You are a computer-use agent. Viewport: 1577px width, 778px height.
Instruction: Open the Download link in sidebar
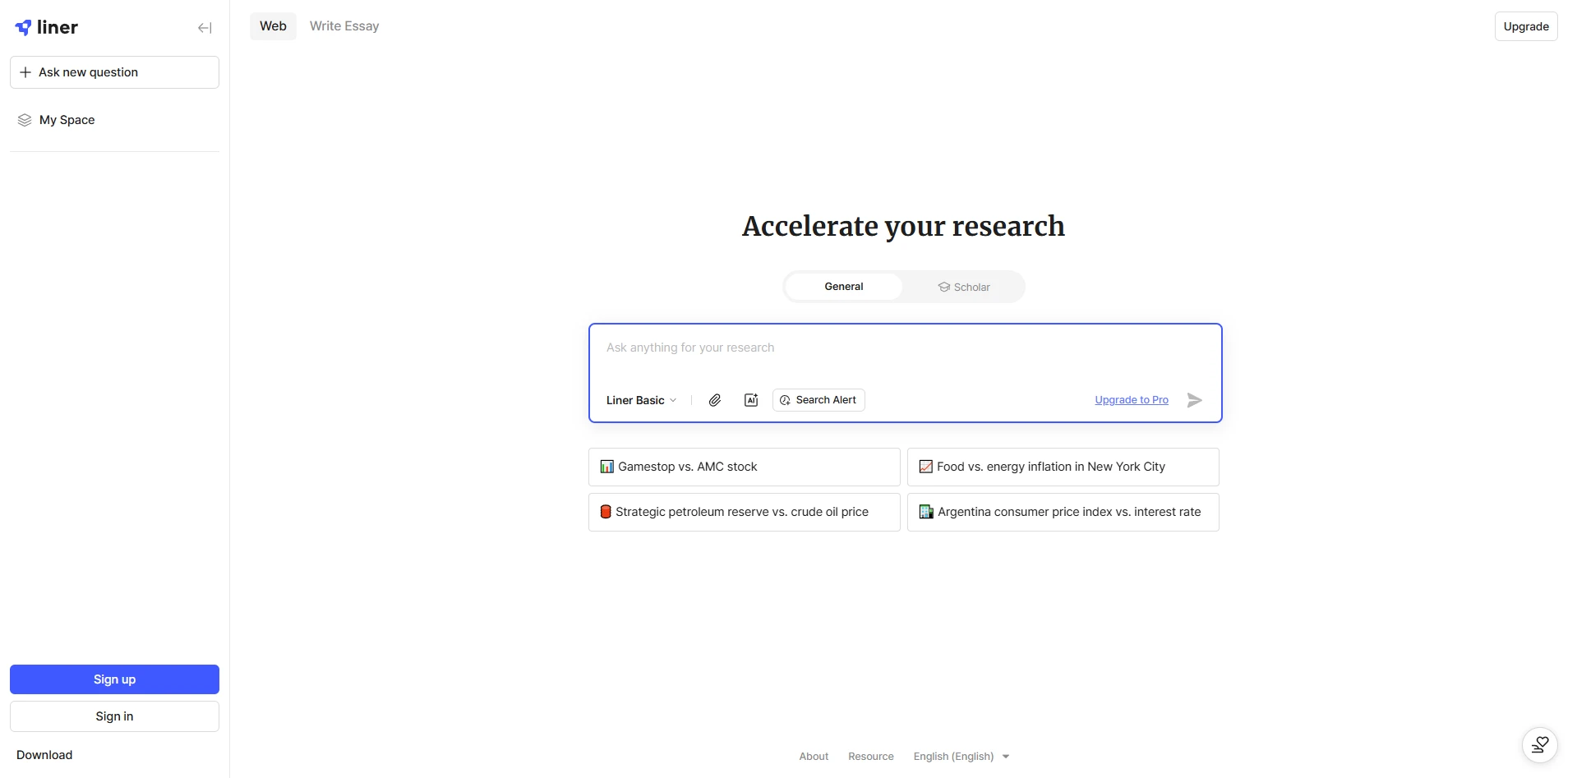click(44, 755)
